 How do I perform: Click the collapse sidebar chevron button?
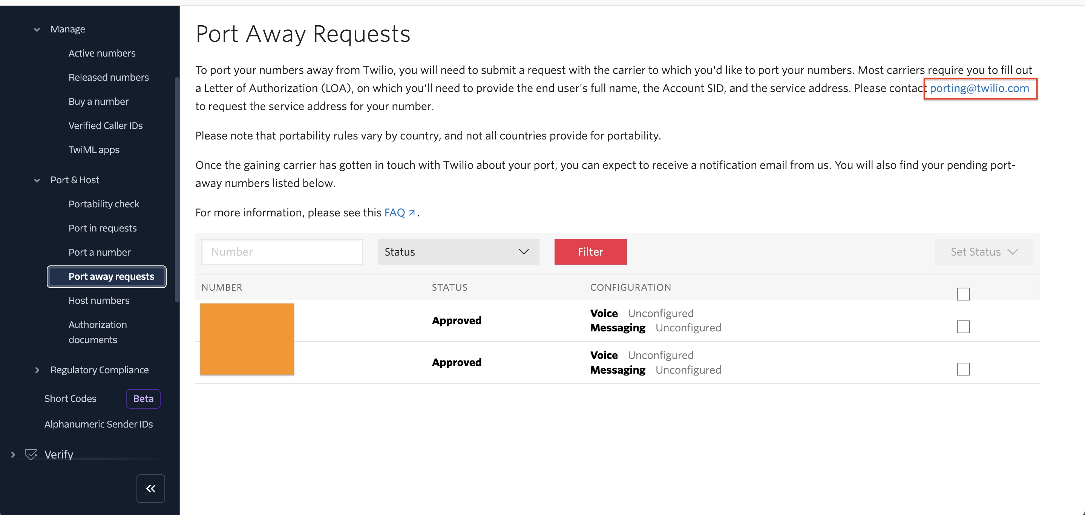click(x=151, y=488)
